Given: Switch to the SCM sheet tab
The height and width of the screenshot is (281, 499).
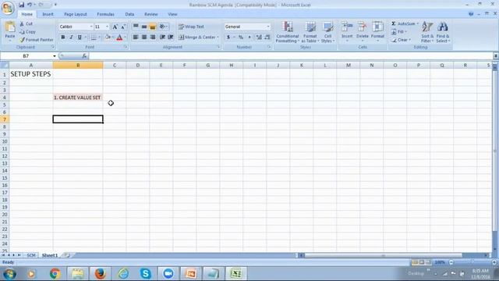Looking at the screenshot, I should (31, 255).
